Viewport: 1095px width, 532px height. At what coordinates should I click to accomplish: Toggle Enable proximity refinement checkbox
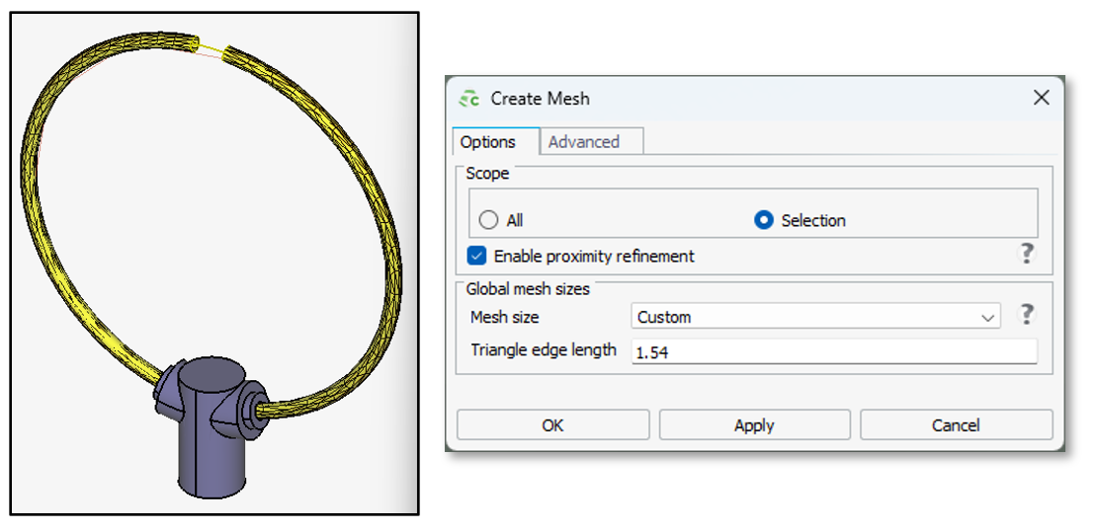[477, 256]
